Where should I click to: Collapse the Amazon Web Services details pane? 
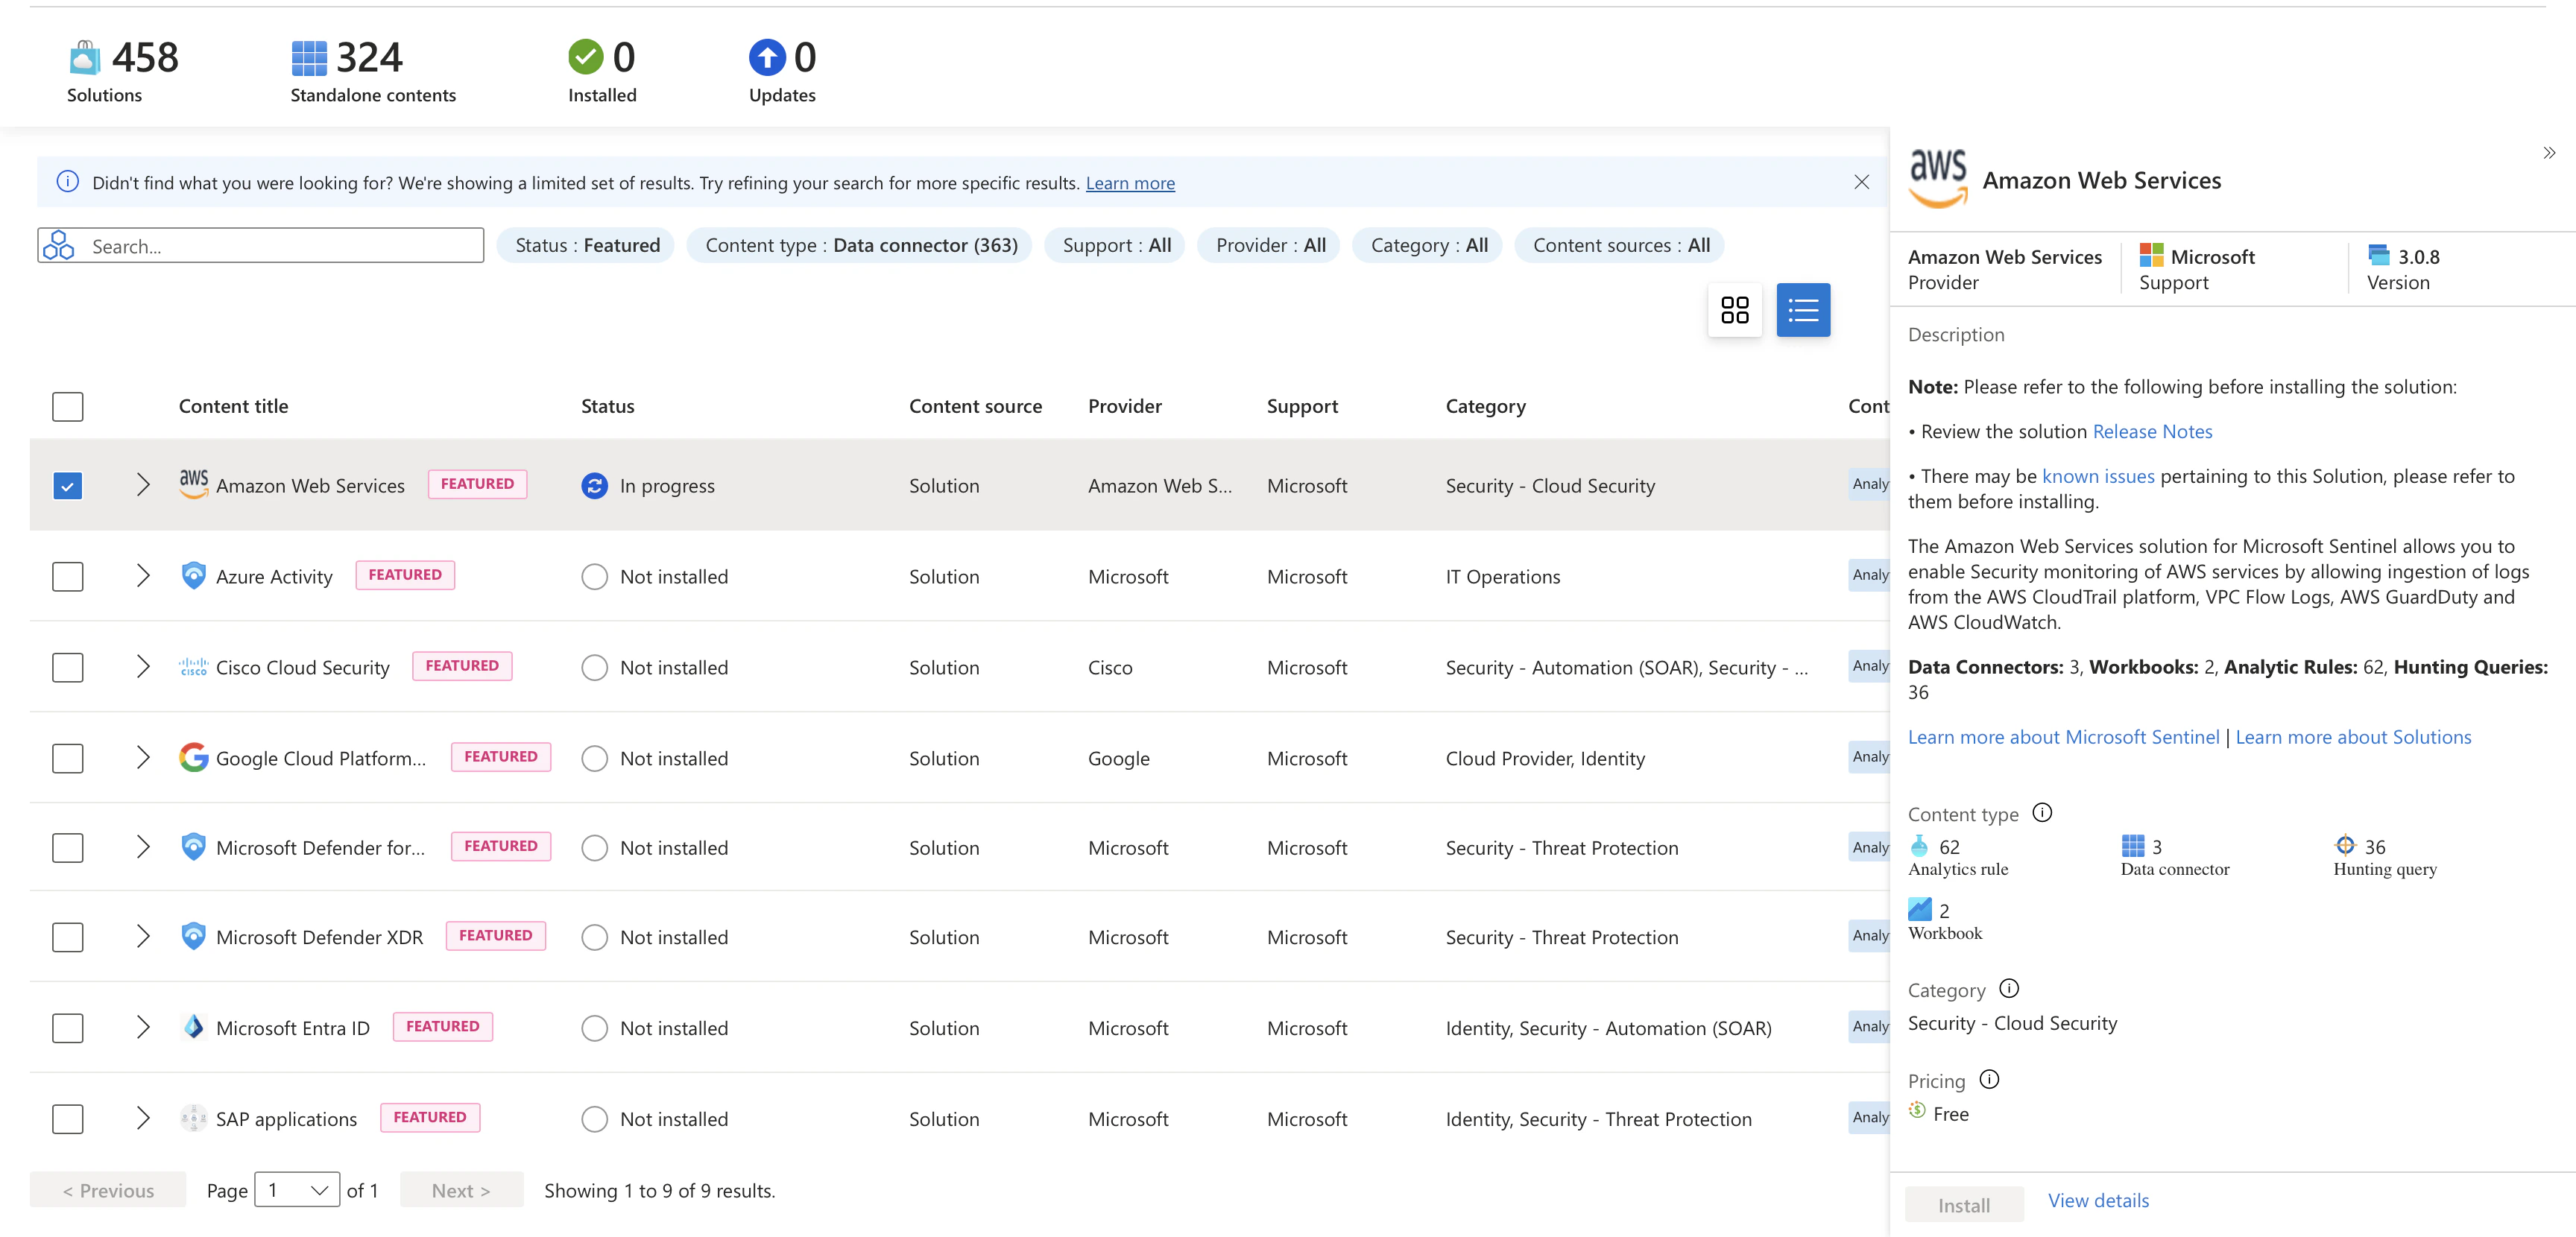pyautogui.click(x=2549, y=152)
